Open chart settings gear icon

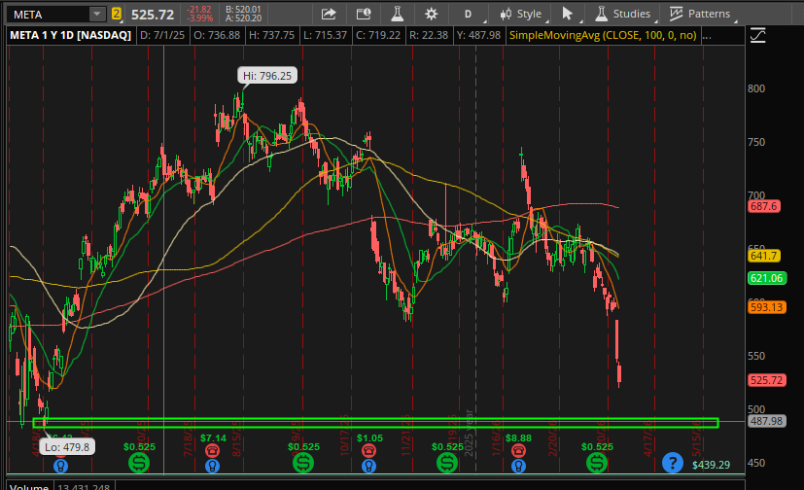432,14
